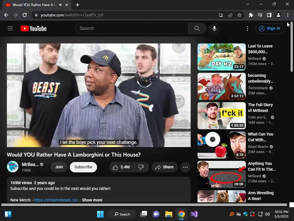The width and height of the screenshot is (294, 221).
Task: Open YouTube settings three-dot menu
Action: (247, 28)
